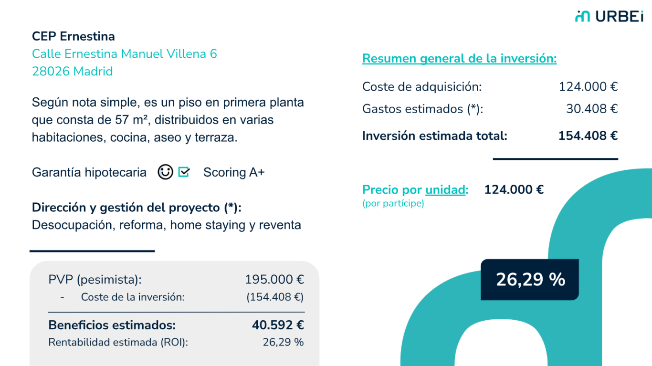652x366 pixels.
Task: Select the 26,29 % dark badge
Action: coord(530,280)
